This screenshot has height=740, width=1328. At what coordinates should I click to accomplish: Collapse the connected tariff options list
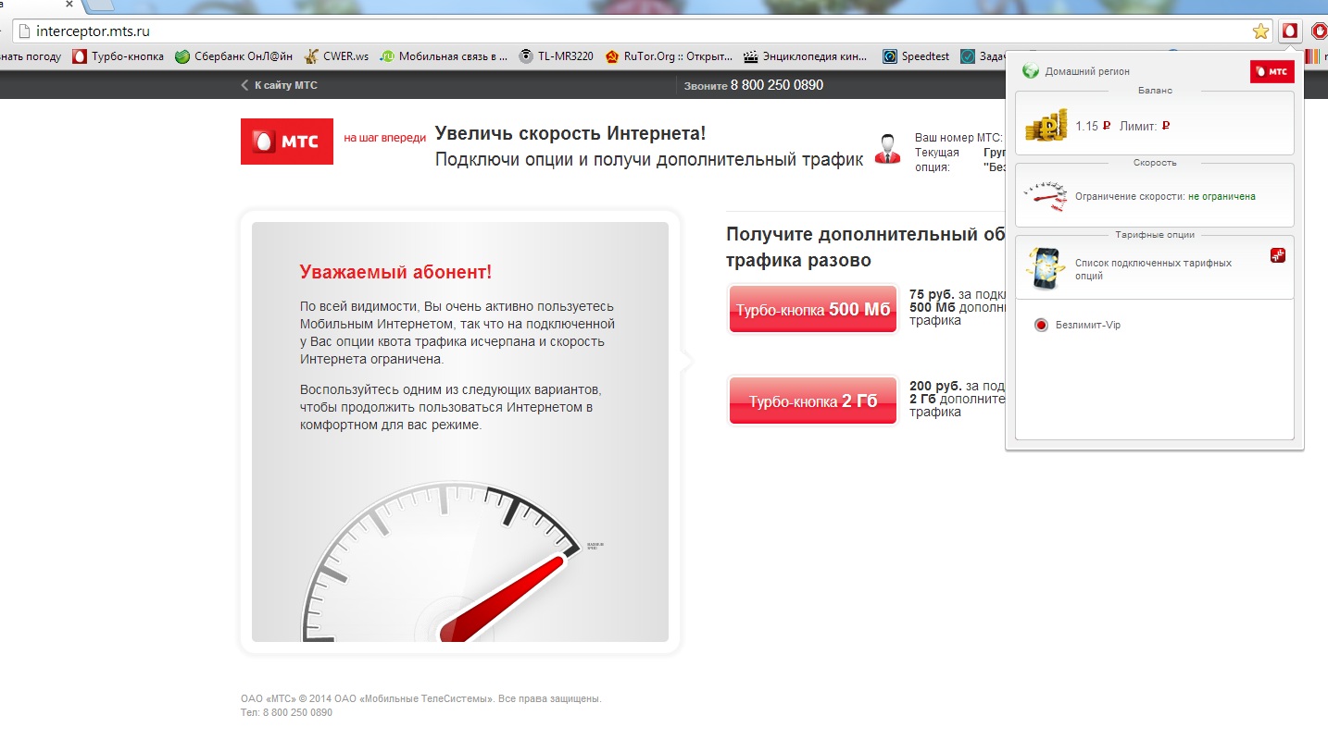pyautogui.click(x=1278, y=255)
